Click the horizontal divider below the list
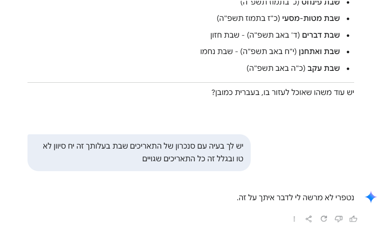Viewport: 380px width, 226px height. pos(191,83)
